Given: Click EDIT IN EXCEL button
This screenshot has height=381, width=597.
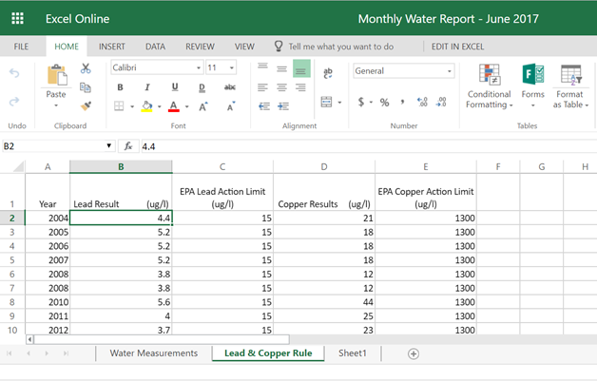Looking at the screenshot, I should click(x=457, y=46).
